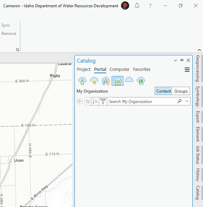Toggle the Content view button
The width and height of the screenshot is (203, 207).
pyautogui.click(x=164, y=91)
